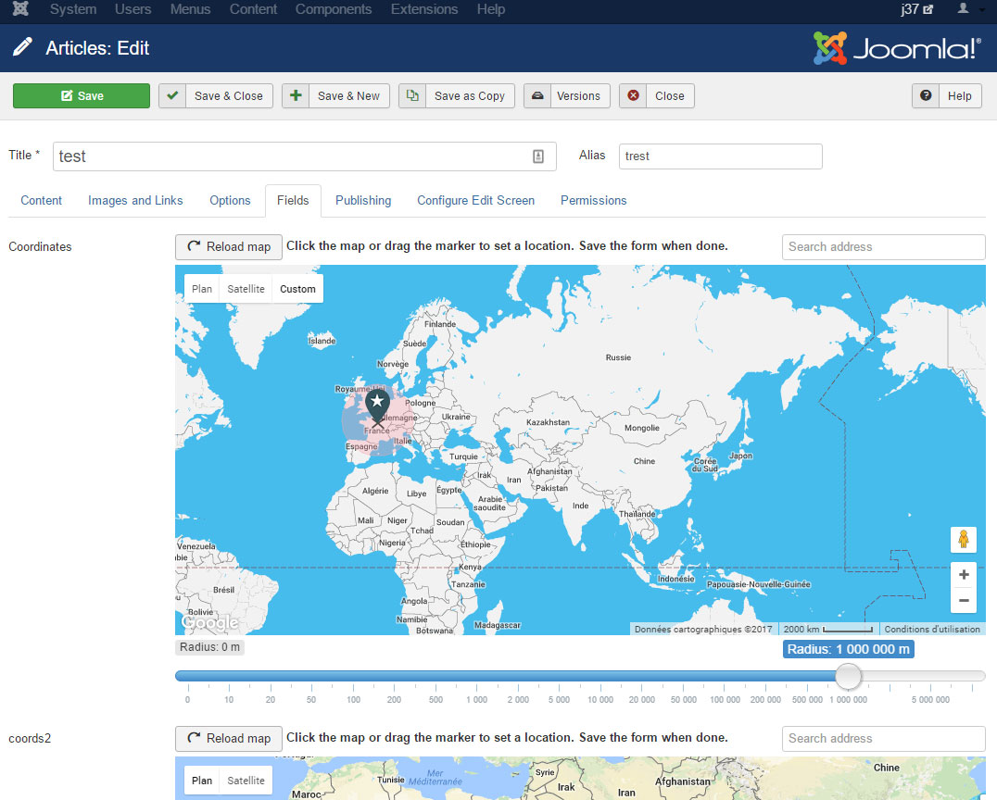
Task: Click the Close toolbar button
Action: click(x=657, y=96)
